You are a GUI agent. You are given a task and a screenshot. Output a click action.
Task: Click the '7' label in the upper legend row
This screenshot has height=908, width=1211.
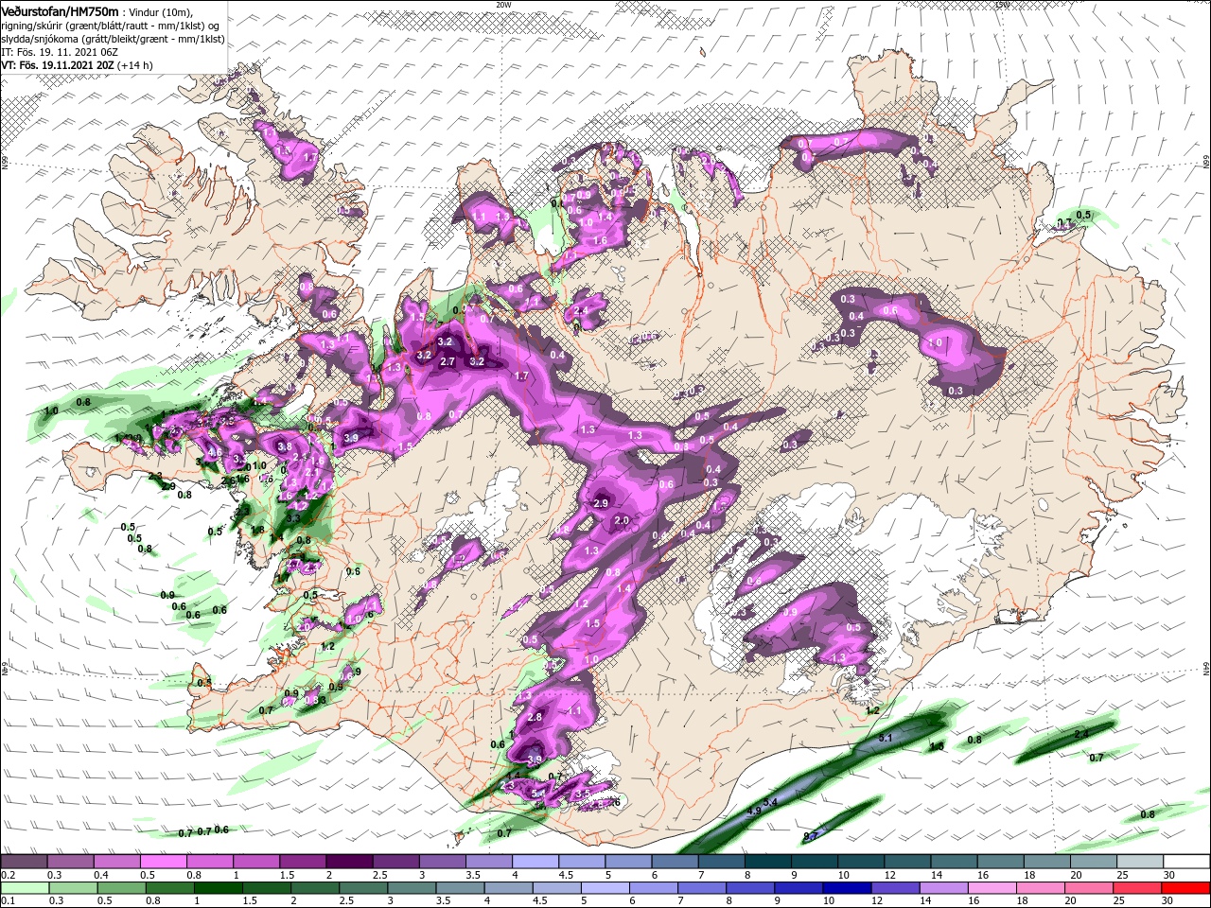point(701,875)
